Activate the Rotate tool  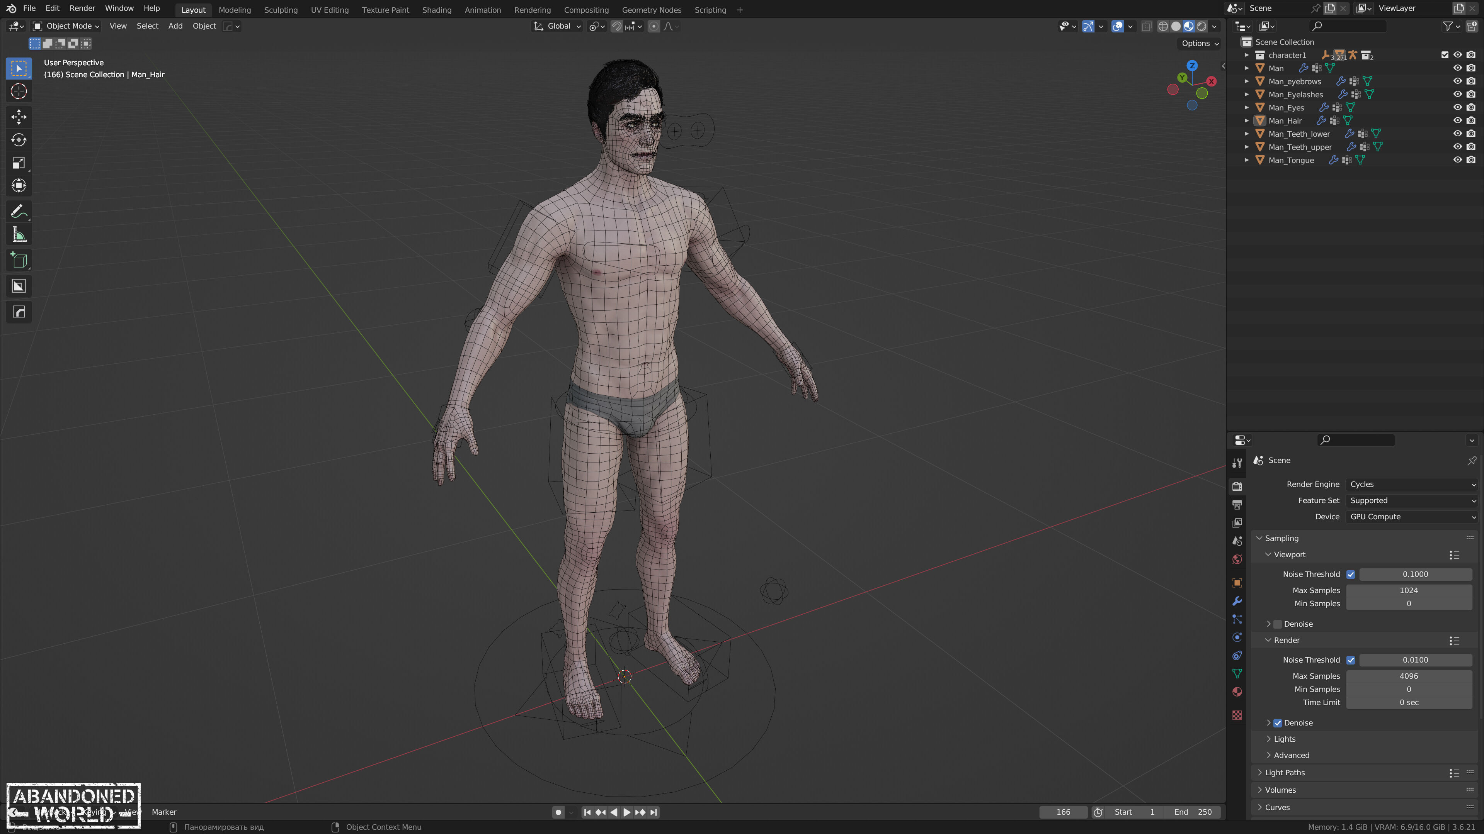coord(19,140)
